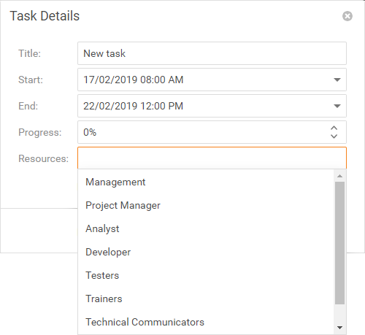Open the End date picker dropdown arrow

click(337, 106)
